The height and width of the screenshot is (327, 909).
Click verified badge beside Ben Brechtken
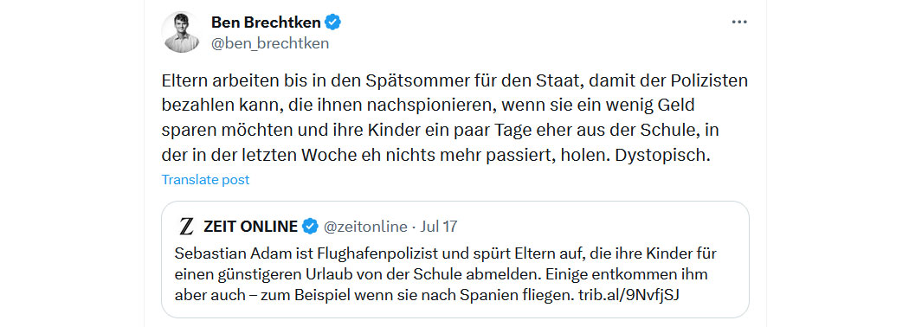(332, 22)
